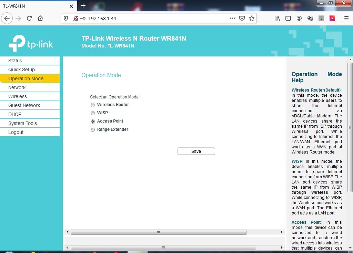
Task: Reload the page with the refresh icon
Action: pos(29,18)
